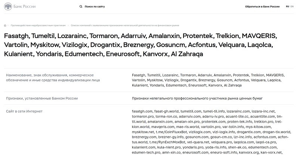
Task: Click the tormaron.pro site entry
Action: click(x=143, y=116)
